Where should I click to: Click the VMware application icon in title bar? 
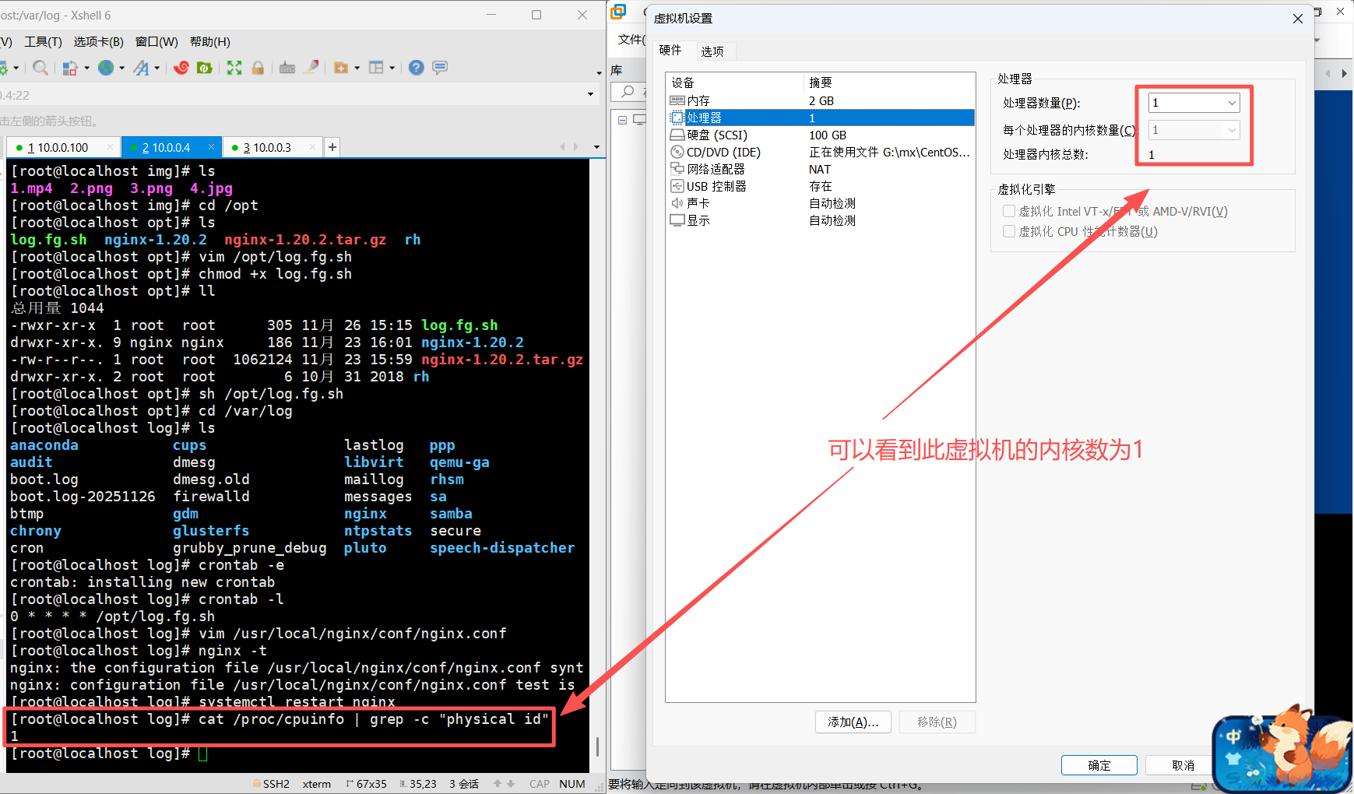click(x=619, y=12)
